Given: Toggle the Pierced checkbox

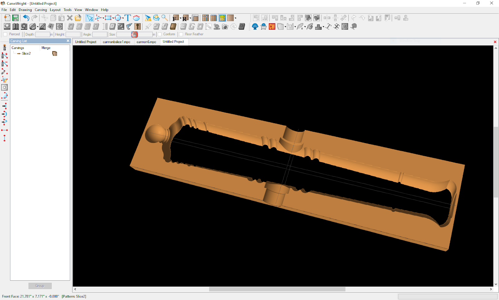Looking at the screenshot, I should pyautogui.click(x=5, y=34).
